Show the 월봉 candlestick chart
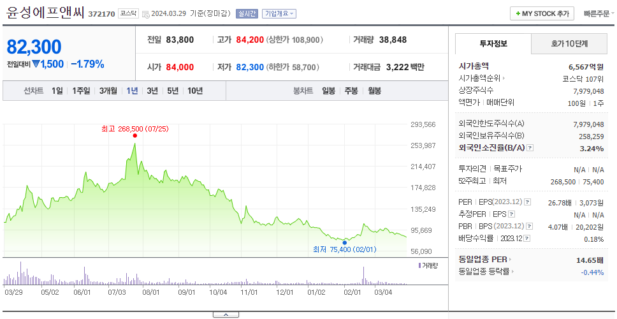The image size is (617, 319). click(x=375, y=91)
